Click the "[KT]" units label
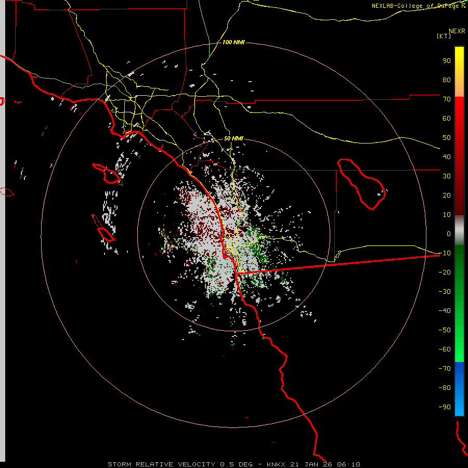 pyautogui.click(x=444, y=36)
